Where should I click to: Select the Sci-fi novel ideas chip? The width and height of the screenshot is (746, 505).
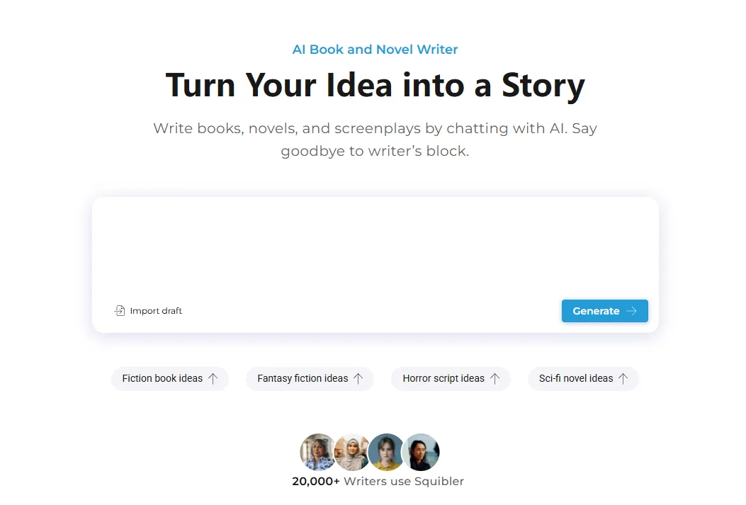[576, 378]
